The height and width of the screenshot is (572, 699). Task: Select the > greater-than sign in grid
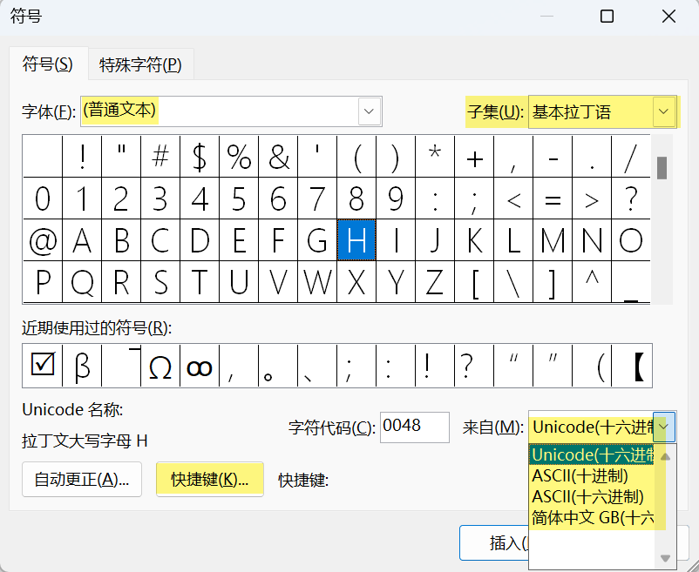pyautogui.click(x=592, y=199)
